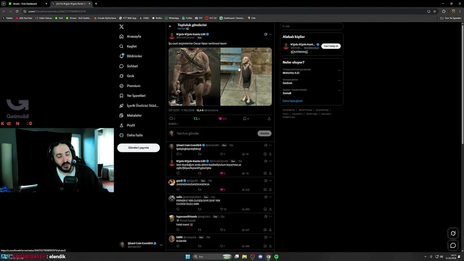Screen dimensions: 464x261
Task: Open Grok icon on main post header
Action: tap(266, 34)
